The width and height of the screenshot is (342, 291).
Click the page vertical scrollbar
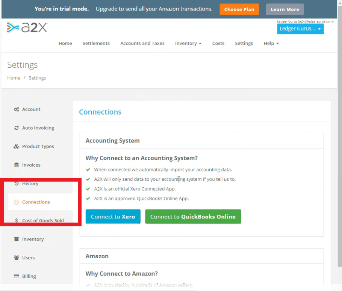point(340,136)
